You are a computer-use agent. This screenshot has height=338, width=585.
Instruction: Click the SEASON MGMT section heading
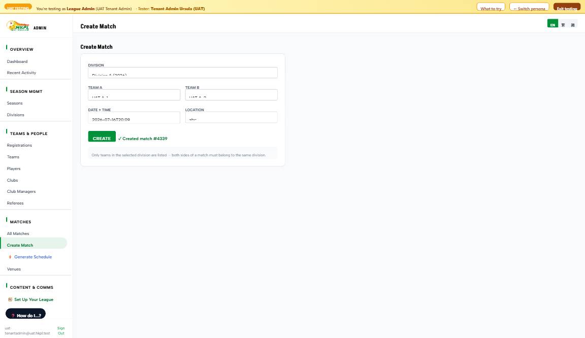(x=26, y=91)
